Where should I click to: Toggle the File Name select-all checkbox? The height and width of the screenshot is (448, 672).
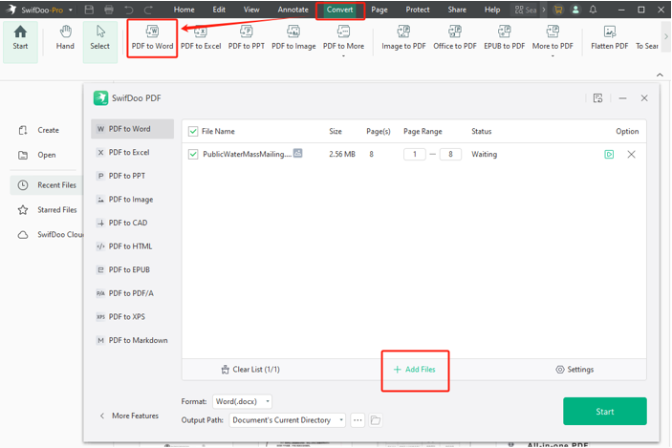pyautogui.click(x=194, y=132)
